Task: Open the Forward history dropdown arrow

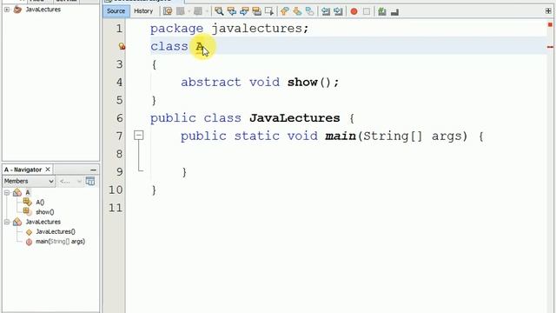Action: 207,11
